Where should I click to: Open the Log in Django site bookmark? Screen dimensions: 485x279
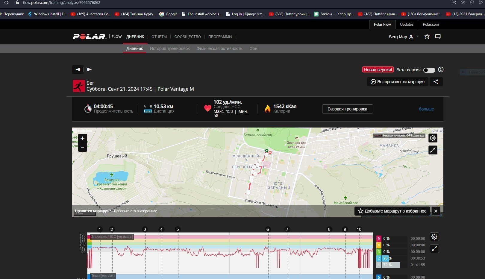pos(245,14)
